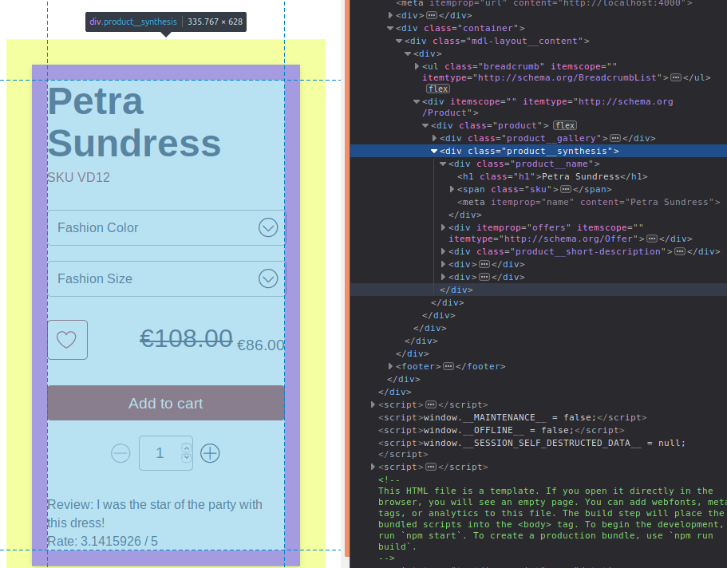Expand the span class sku node

452,189
